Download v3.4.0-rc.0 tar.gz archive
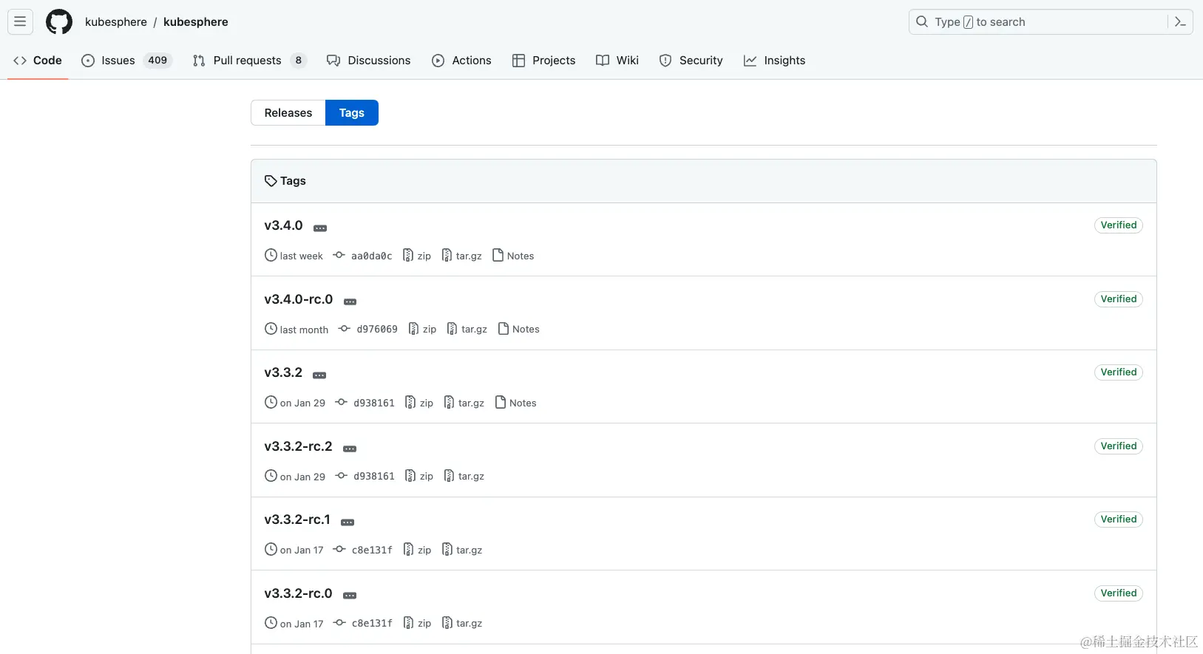Image resolution: width=1203 pixels, height=654 pixels. [467, 330]
